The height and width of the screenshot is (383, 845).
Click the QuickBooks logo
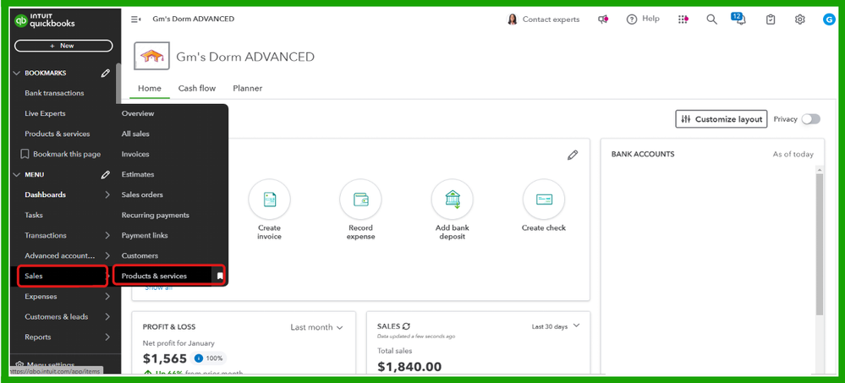tap(45, 20)
